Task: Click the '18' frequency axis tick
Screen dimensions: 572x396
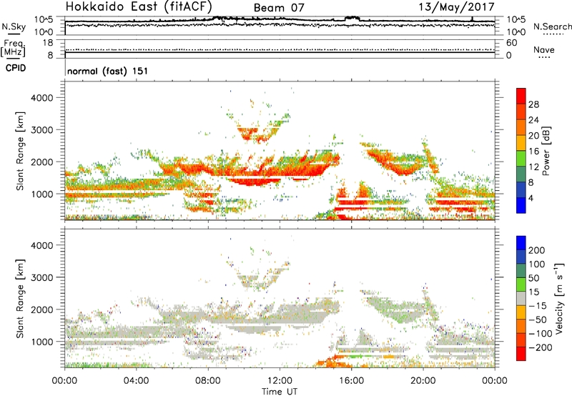Action: coord(48,43)
